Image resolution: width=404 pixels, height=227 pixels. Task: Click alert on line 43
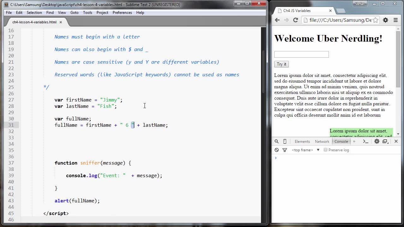(62, 201)
